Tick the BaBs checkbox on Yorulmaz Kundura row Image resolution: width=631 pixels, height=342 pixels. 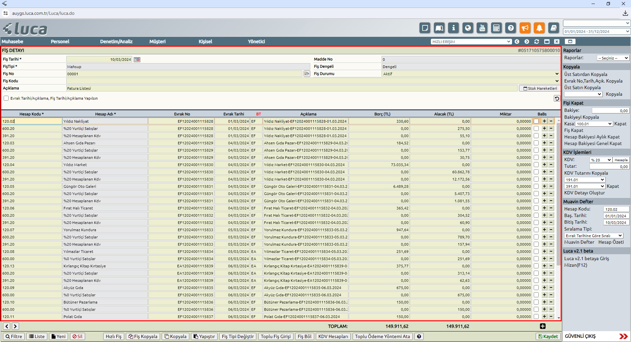(536, 230)
